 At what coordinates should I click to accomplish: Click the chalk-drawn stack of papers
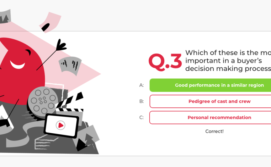pos(46,142)
